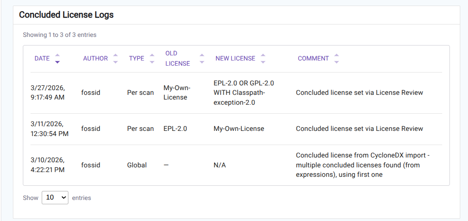
Task: Click the License Review comment in 3/11/2026 row
Action: (359, 129)
